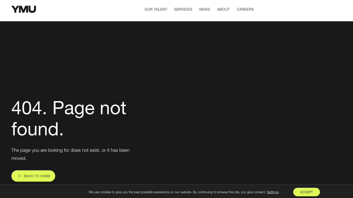Open the Our Talent menu item
Image resolution: width=353 pixels, height=198 pixels.
[156, 9]
